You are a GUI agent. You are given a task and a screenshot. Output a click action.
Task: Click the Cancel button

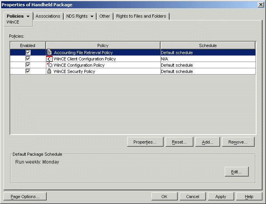click(193, 197)
